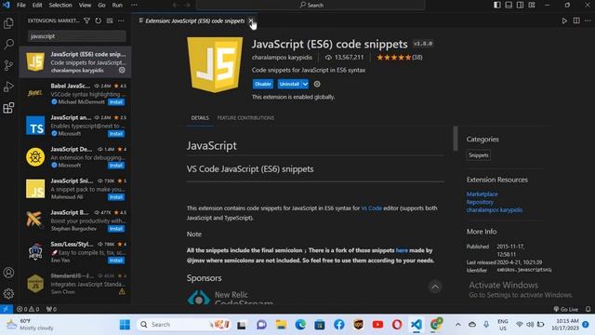The width and height of the screenshot is (595, 335).
Task: Clear extensions search results icon
Action: (110, 20)
